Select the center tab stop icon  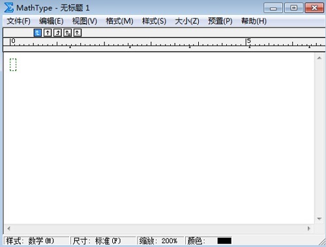click(x=48, y=33)
